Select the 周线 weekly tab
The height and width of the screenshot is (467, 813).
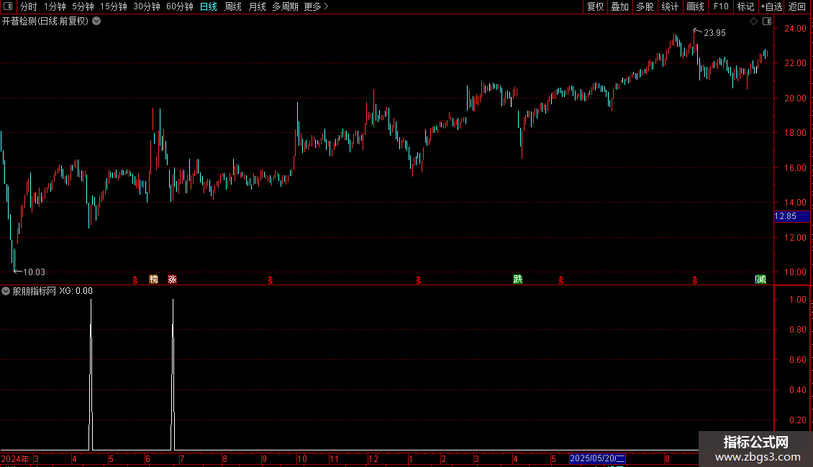click(233, 6)
